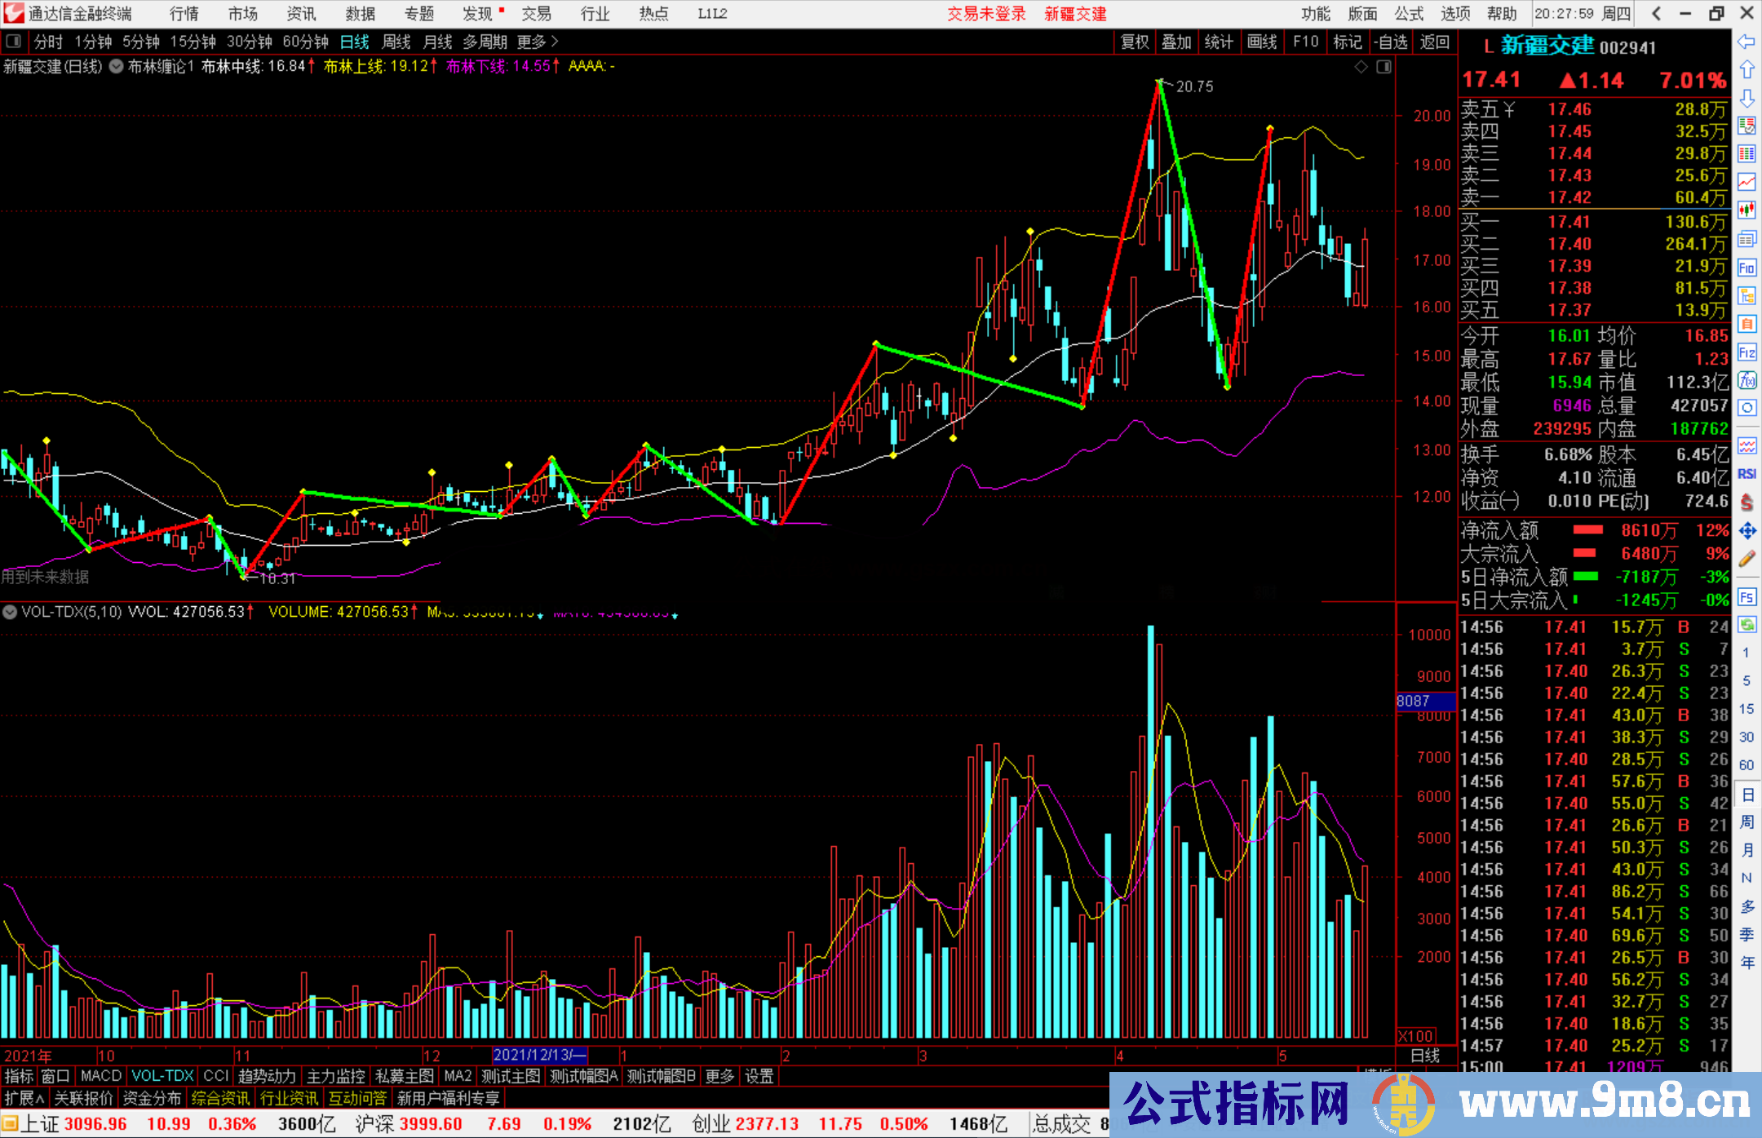Switch to the MACD indicator tab

point(100,1076)
